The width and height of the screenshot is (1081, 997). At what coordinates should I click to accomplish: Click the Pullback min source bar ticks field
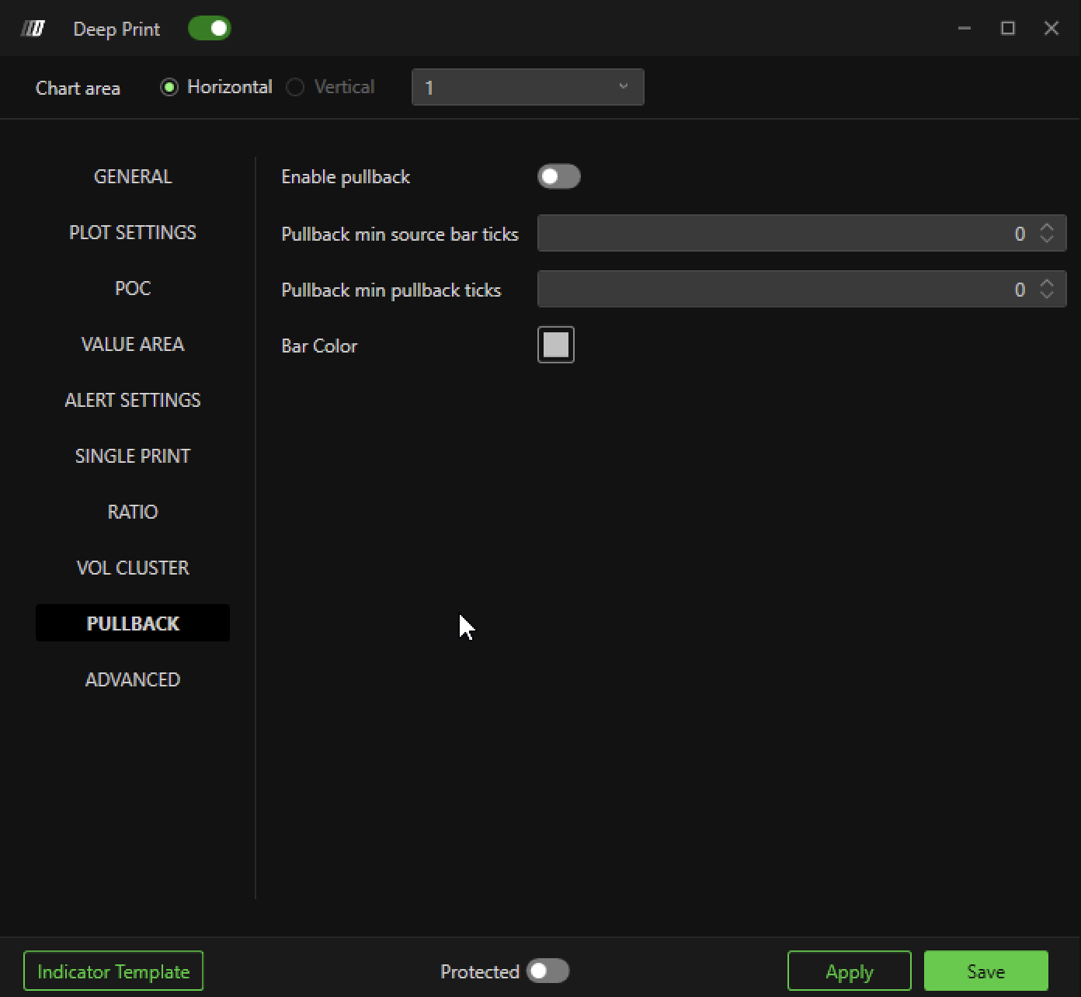click(x=777, y=233)
